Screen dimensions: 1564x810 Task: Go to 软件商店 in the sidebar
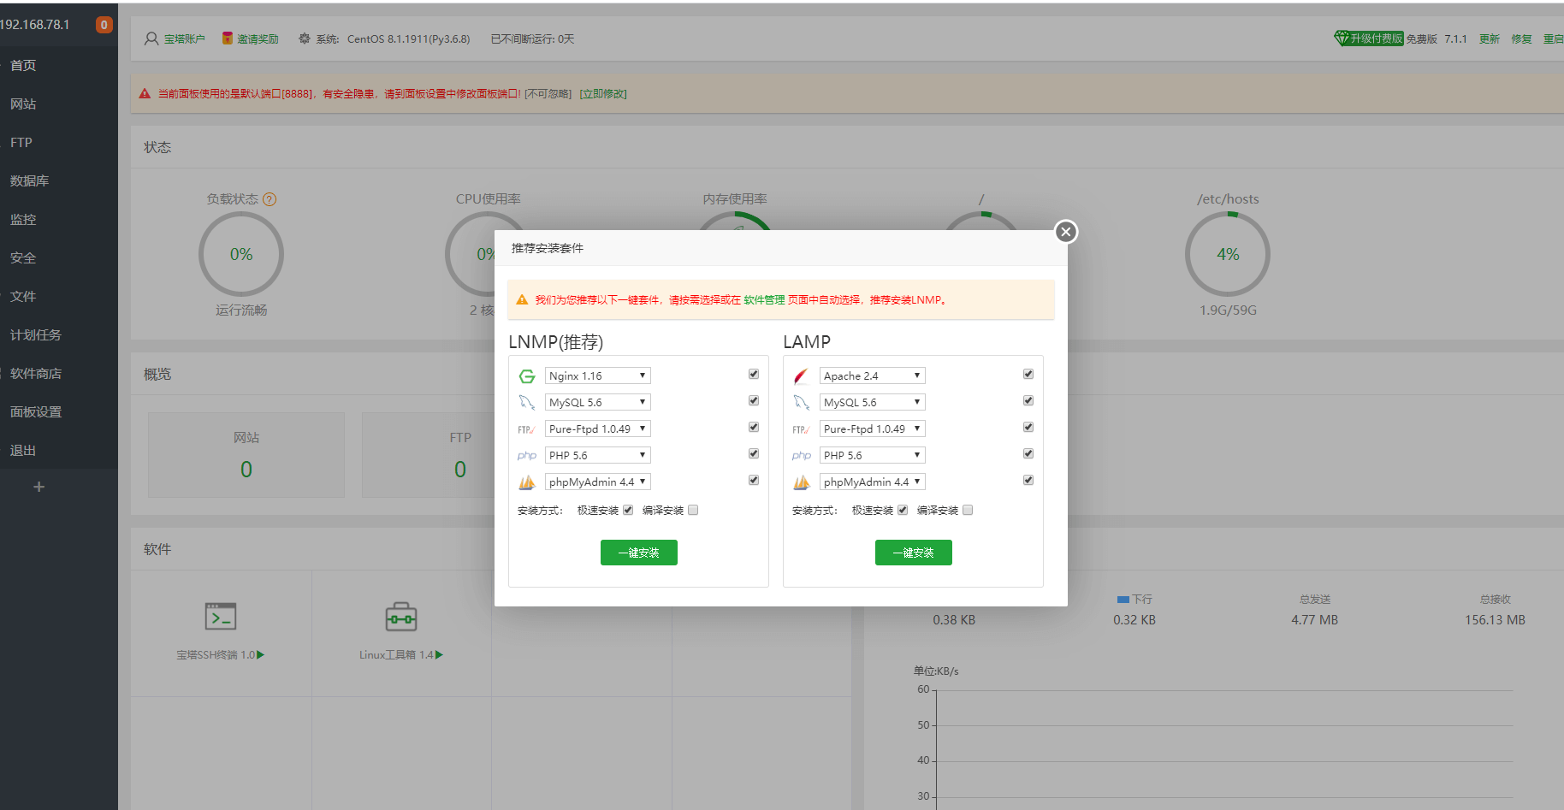[x=36, y=374]
